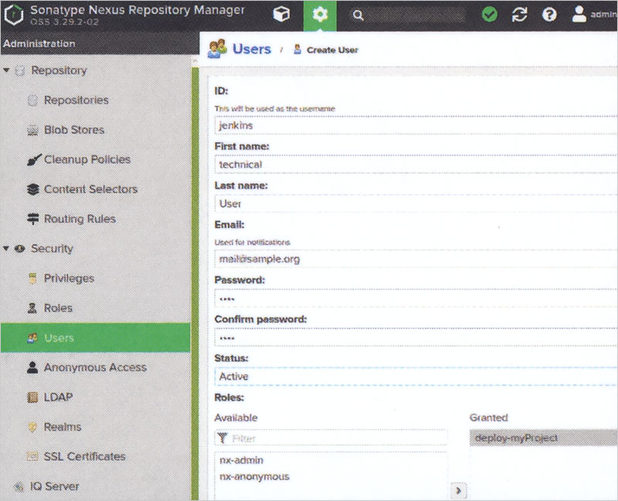Click the LDAP book icon
The image size is (618, 501).
click(x=32, y=397)
